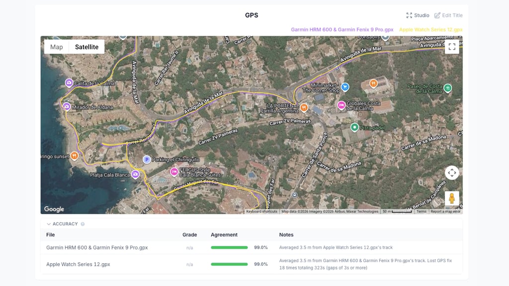Click bus stop icon near Huguet des Far
Viewport: 509px width, 286px height.
pos(294,195)
